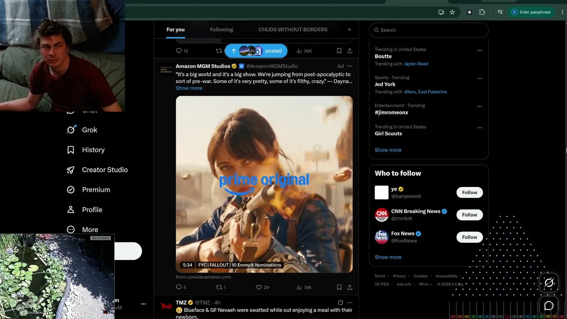Open Amazon MGM Studios account name
567x319 pixels.
[203, 66]
